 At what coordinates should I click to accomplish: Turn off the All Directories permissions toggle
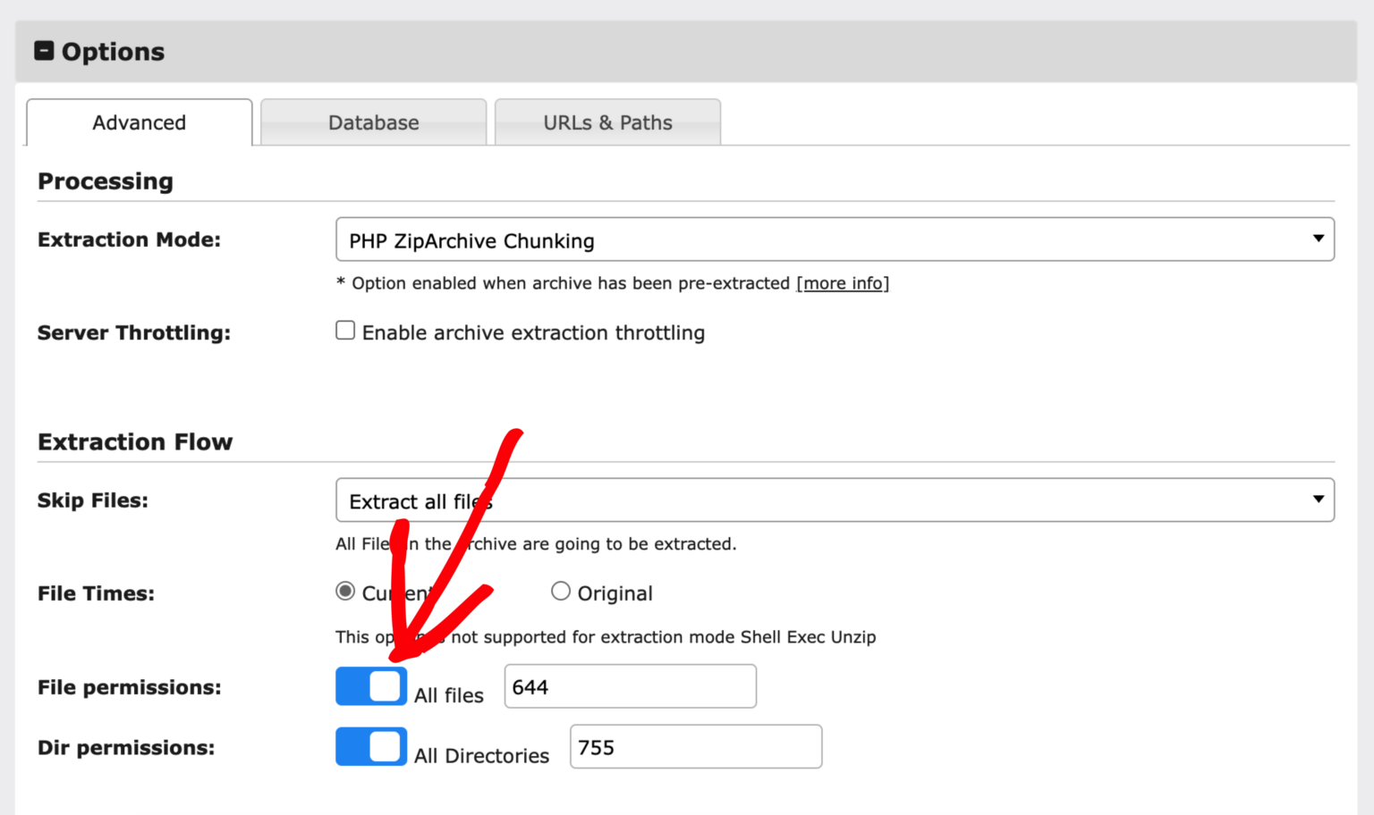coord(370,746)
